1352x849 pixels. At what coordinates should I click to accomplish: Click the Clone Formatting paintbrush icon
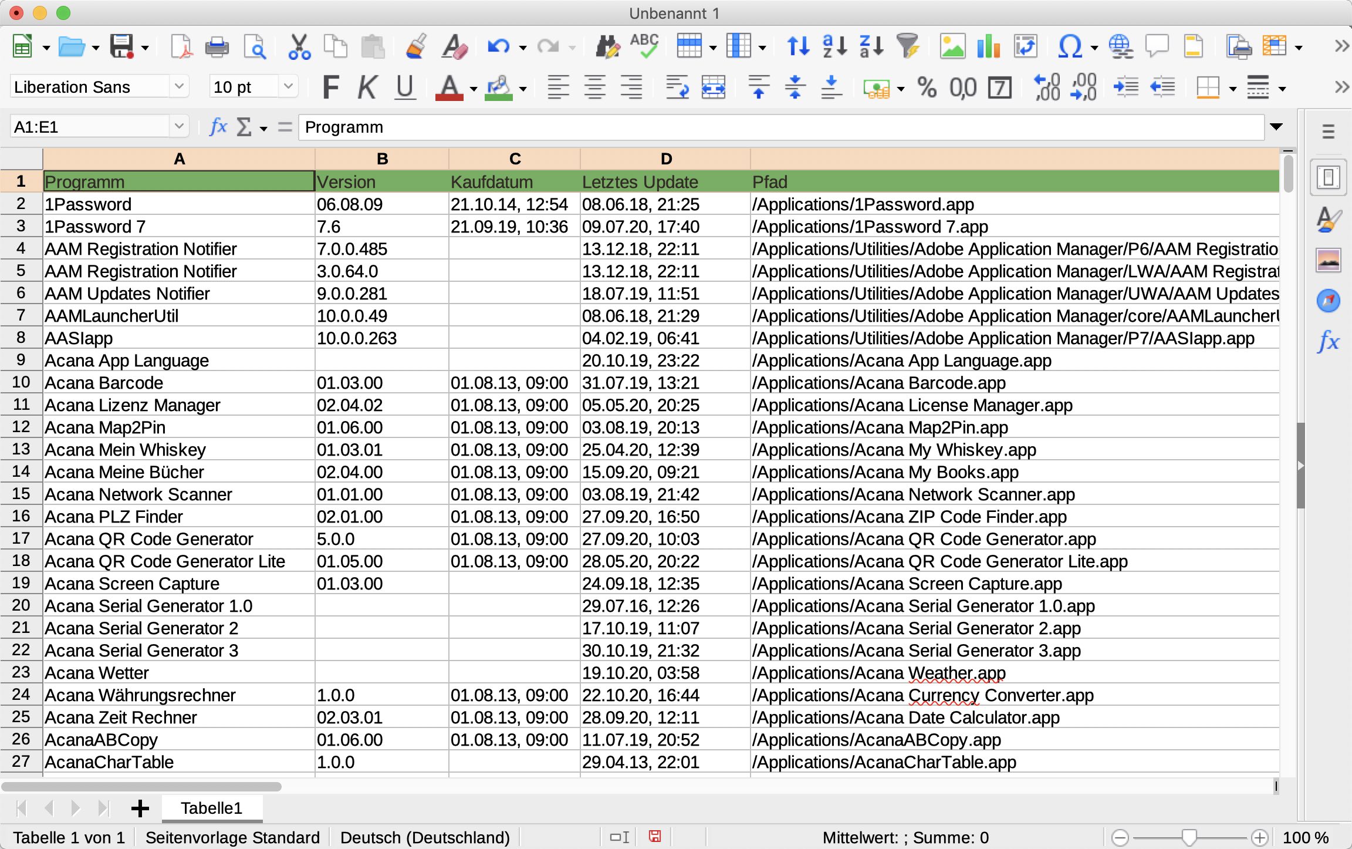pos(416,46)
